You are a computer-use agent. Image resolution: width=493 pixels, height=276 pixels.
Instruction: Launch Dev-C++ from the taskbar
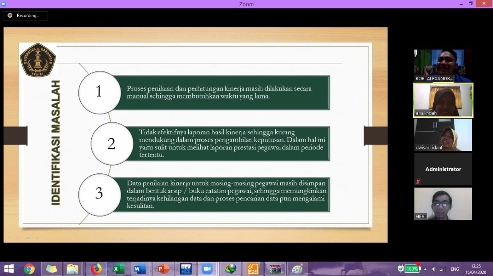coord(185,269)
